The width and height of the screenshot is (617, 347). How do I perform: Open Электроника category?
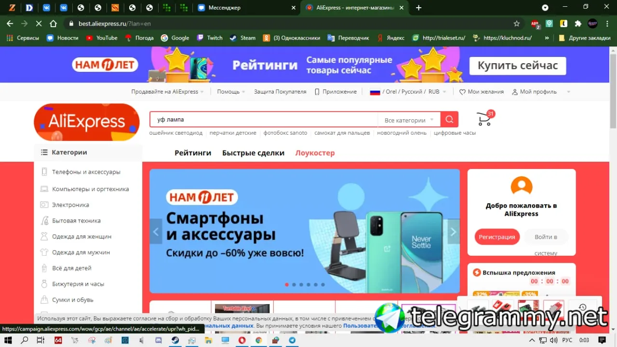click(x=70, y=205)
